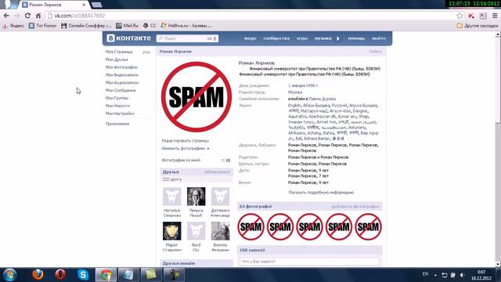
Task: Bookmark page with the star icon
Action: coord(460,16)
